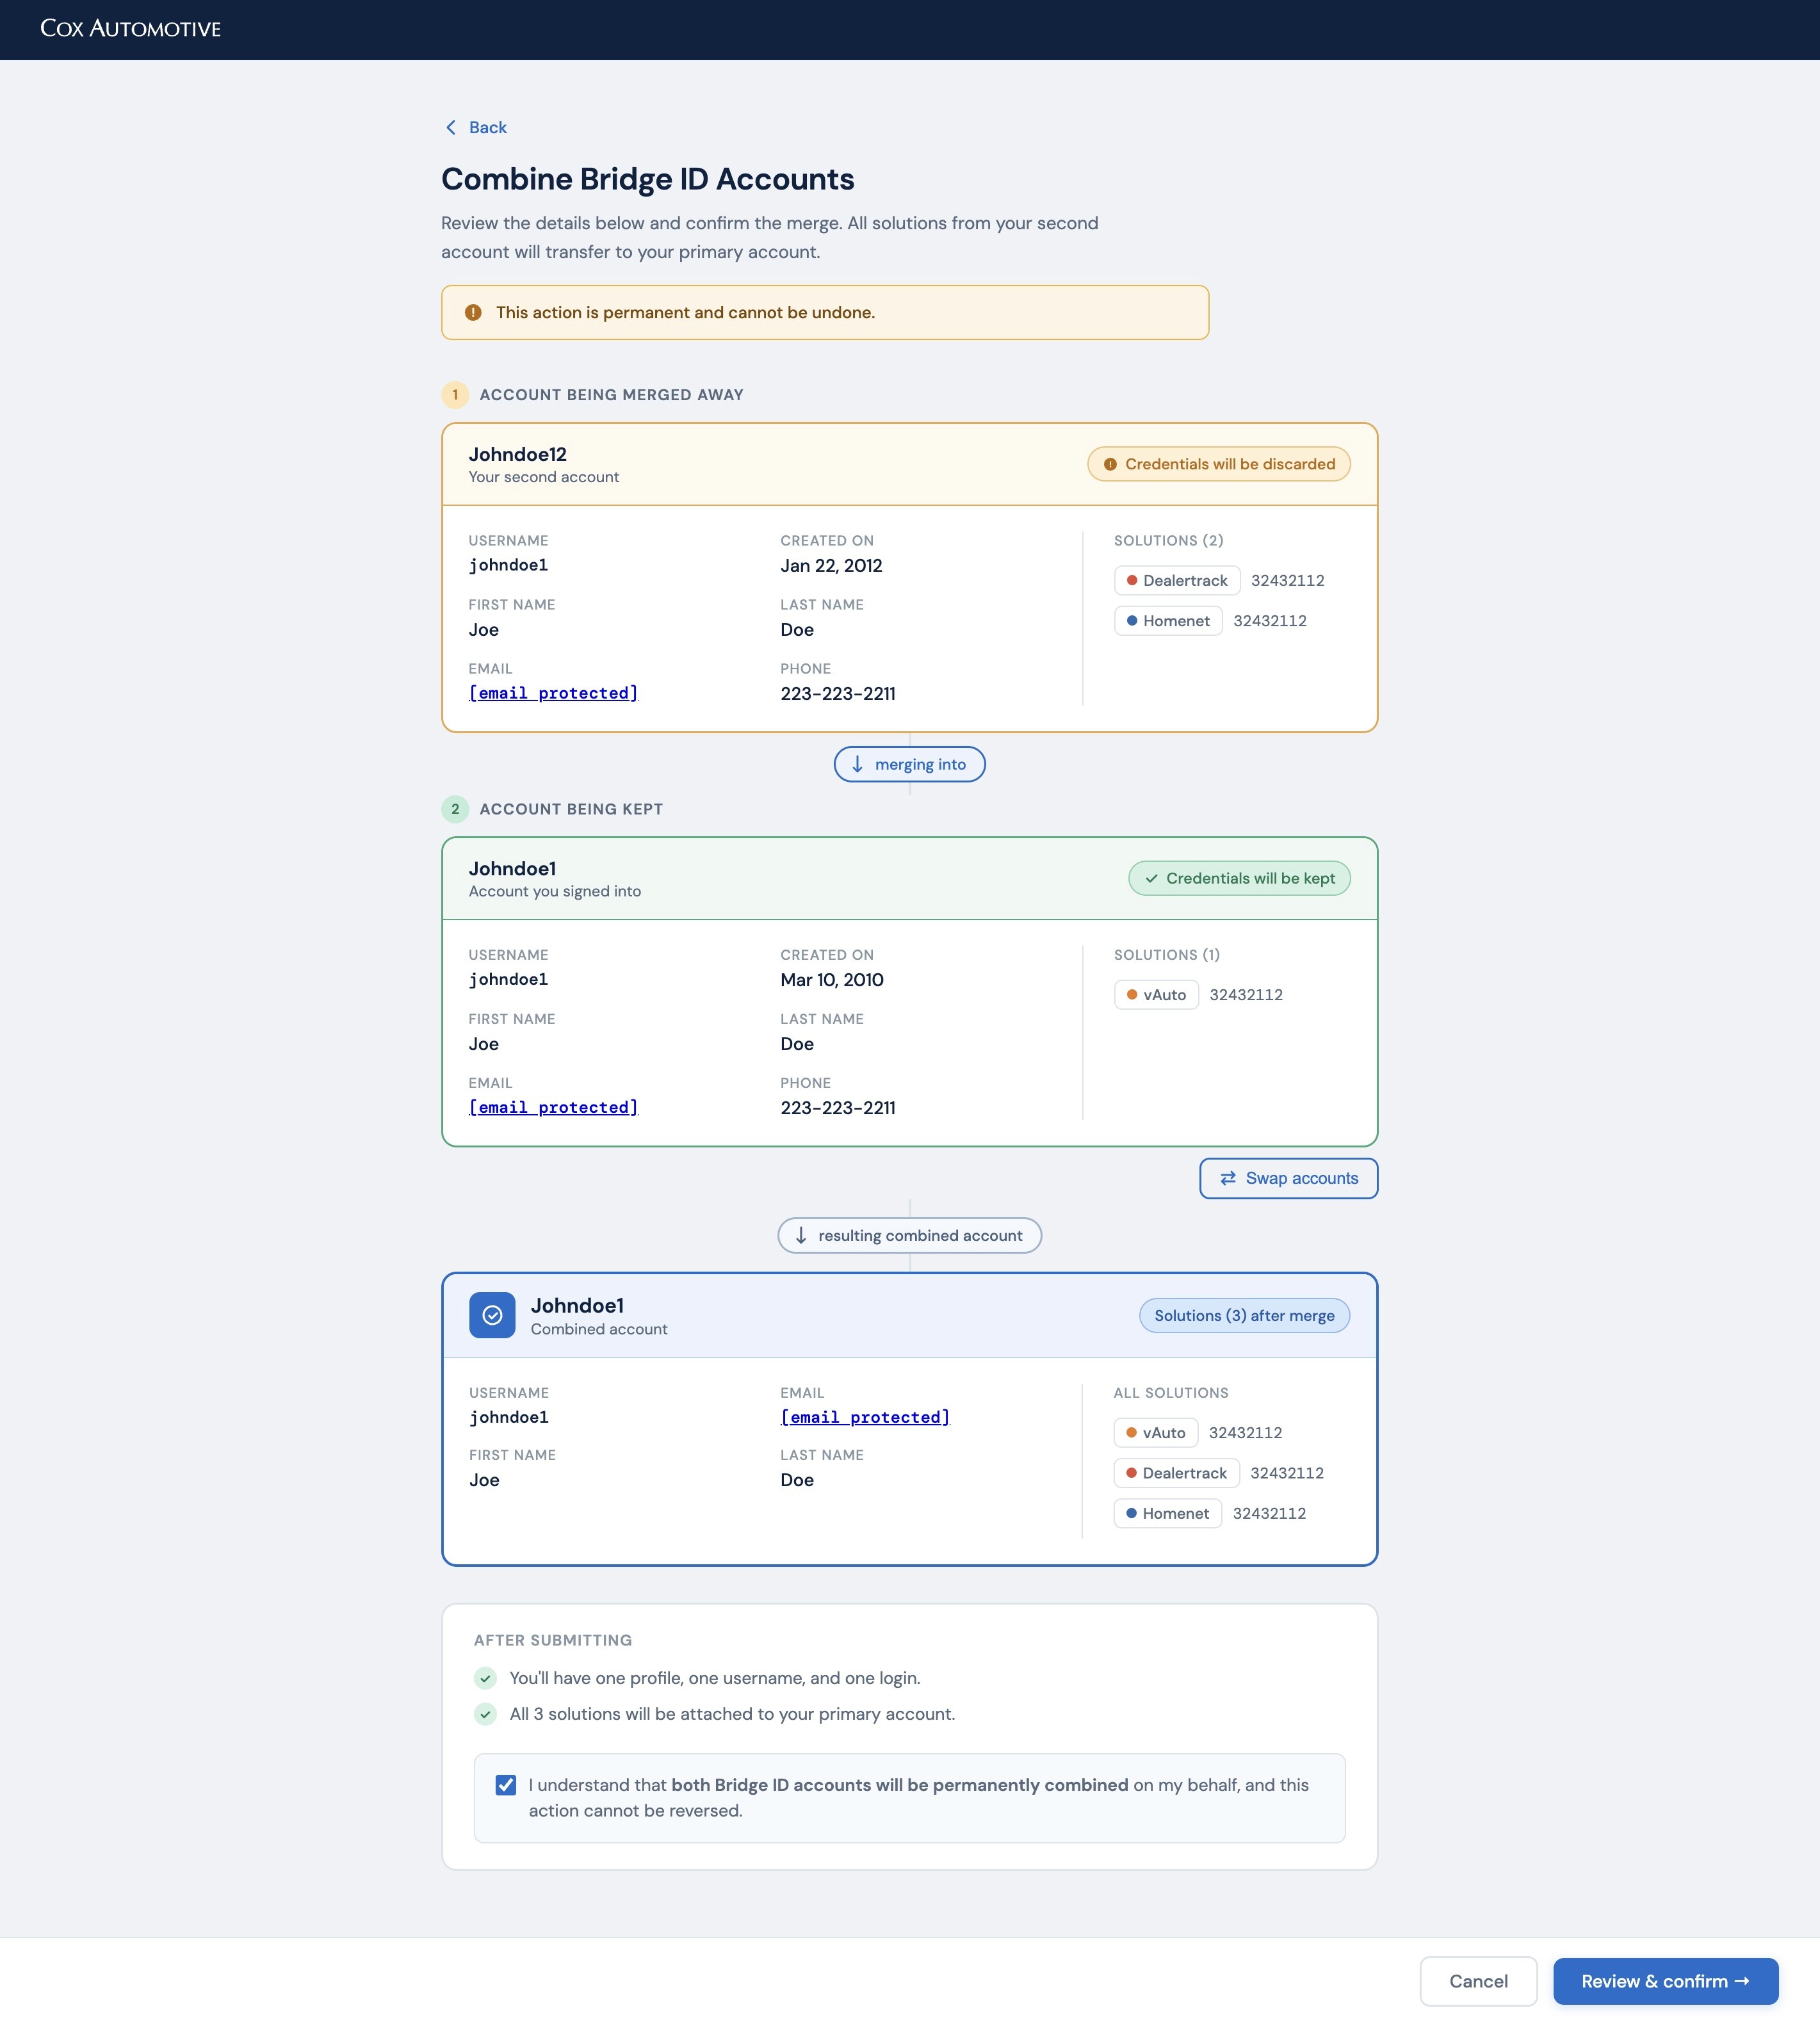Click the Dealertrack chip in second account

coord(1177,581)
